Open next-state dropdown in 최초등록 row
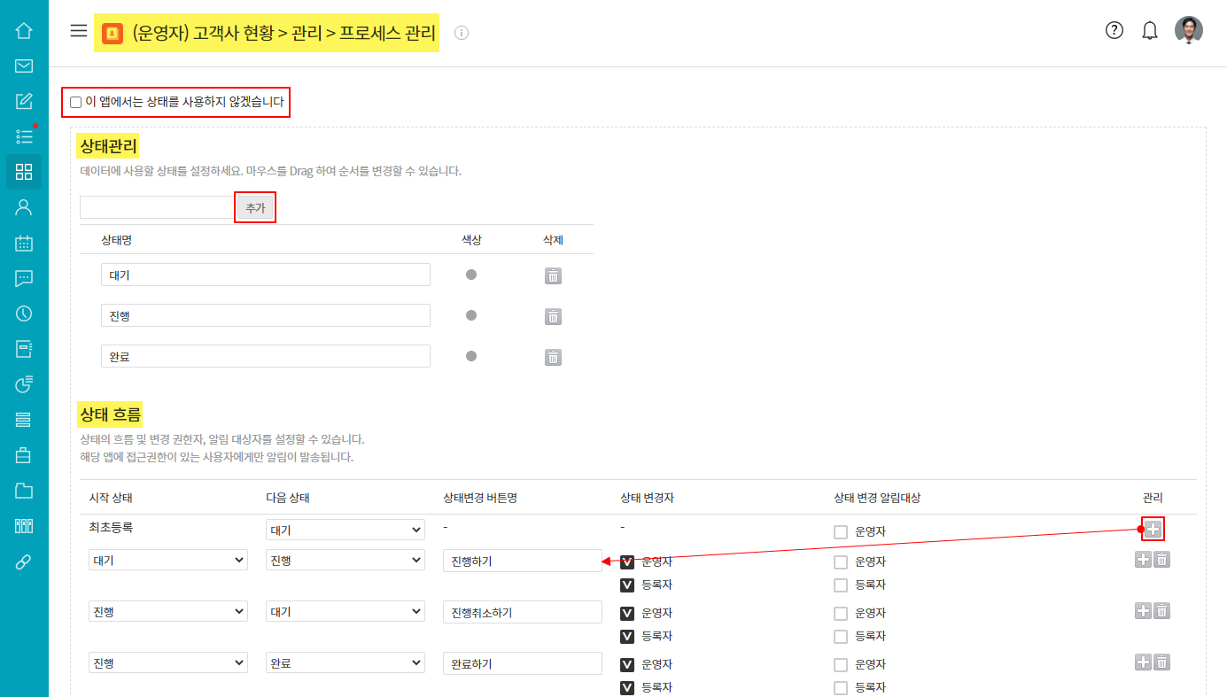Screen dimensions: 1227x697 pos(346,530)
